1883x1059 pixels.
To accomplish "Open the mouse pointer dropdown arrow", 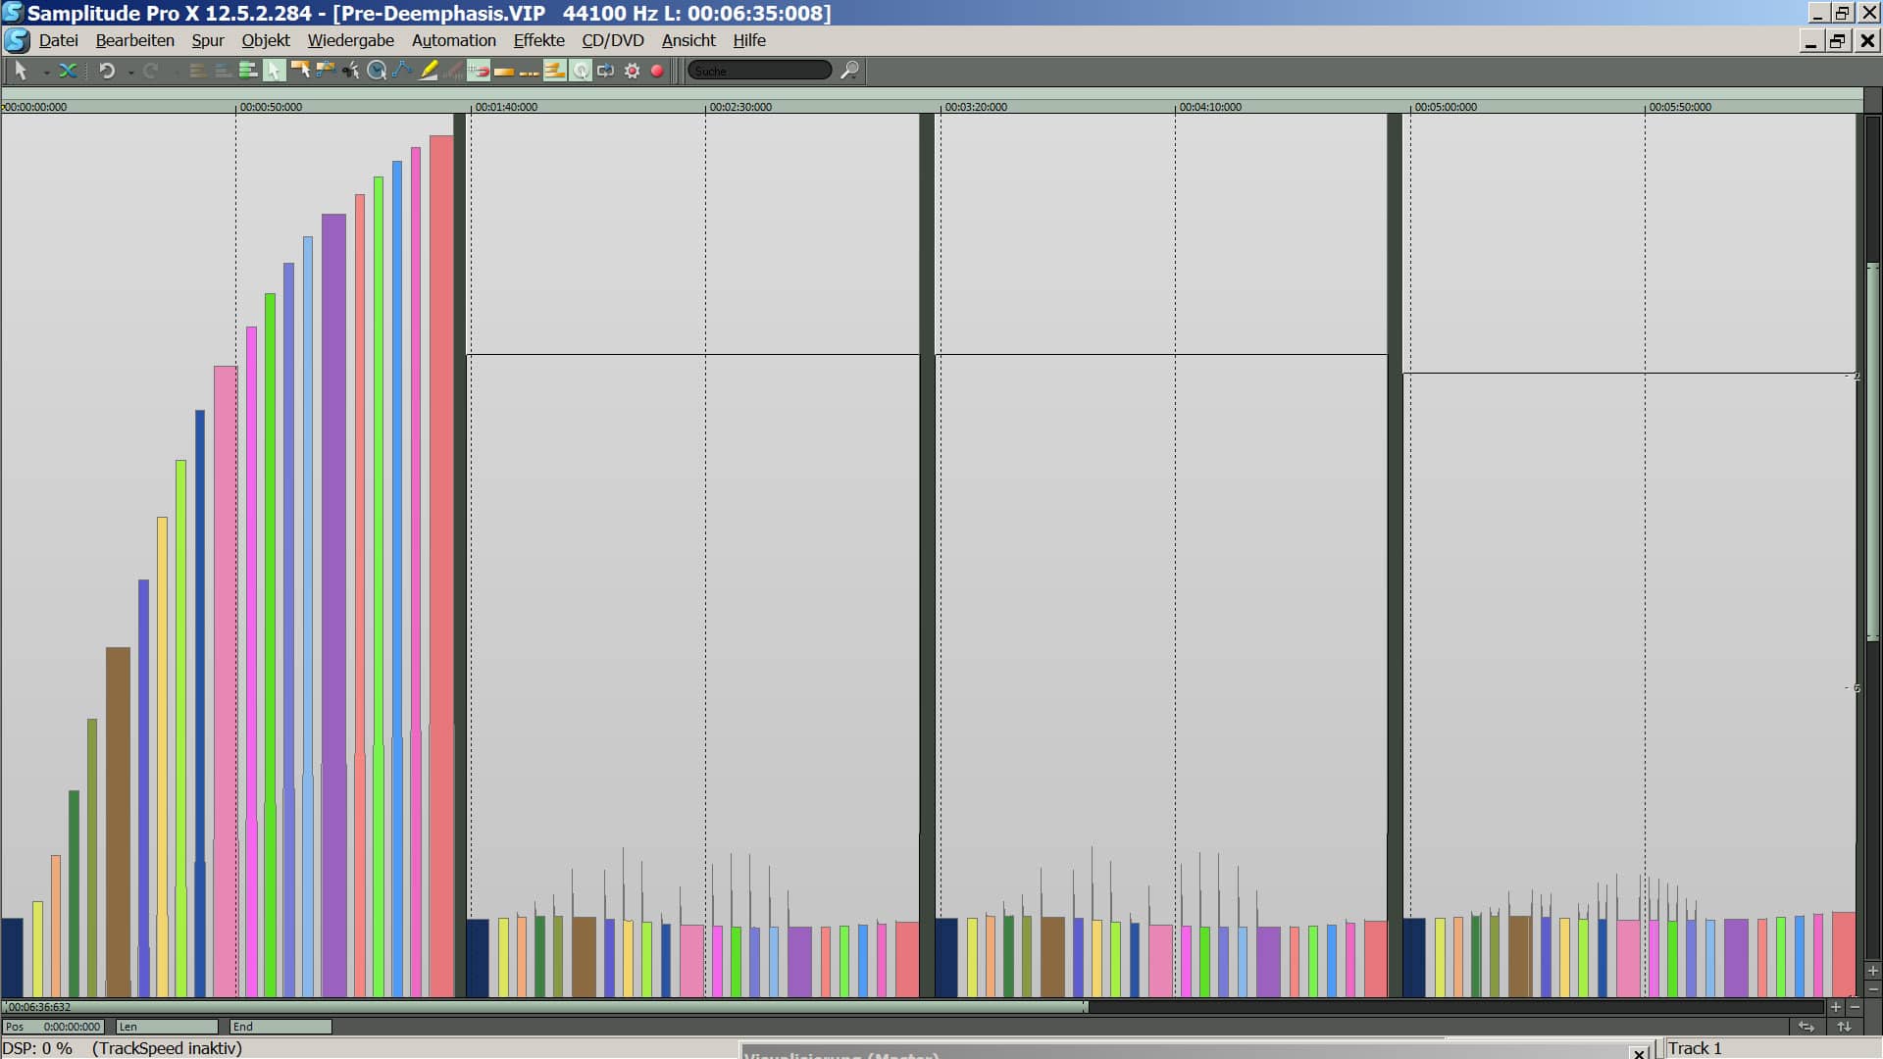I will (x=45, y=73).
